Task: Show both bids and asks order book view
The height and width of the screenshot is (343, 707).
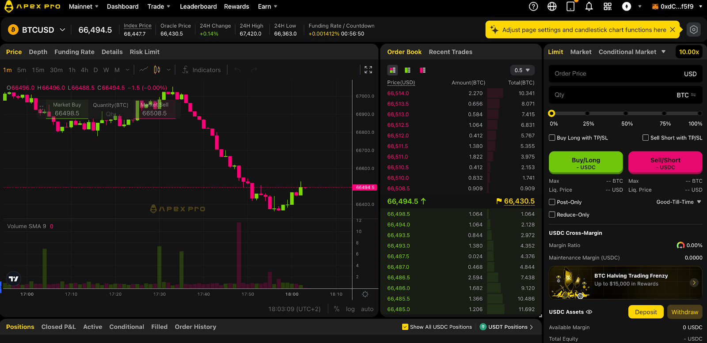Action: coord(392,70)
